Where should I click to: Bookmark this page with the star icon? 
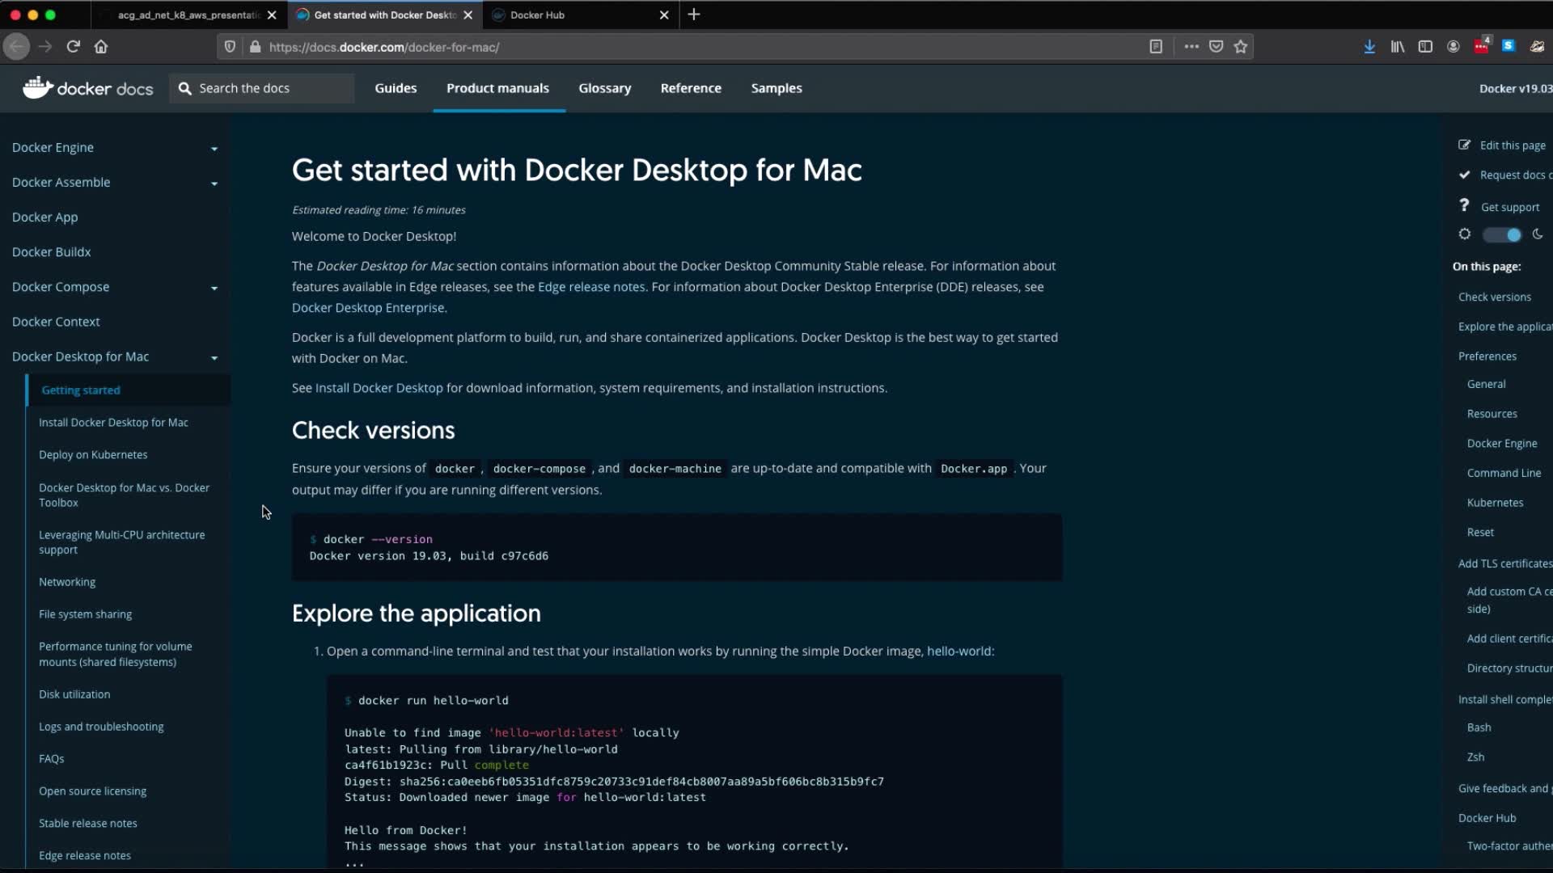[1241, 47]
